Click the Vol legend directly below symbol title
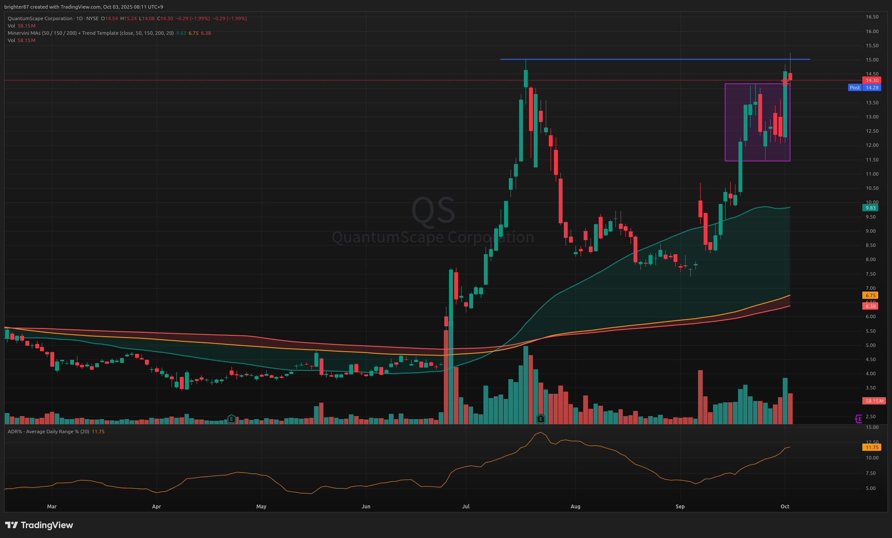The image size is (892, 538). click(x=11, y=26)
